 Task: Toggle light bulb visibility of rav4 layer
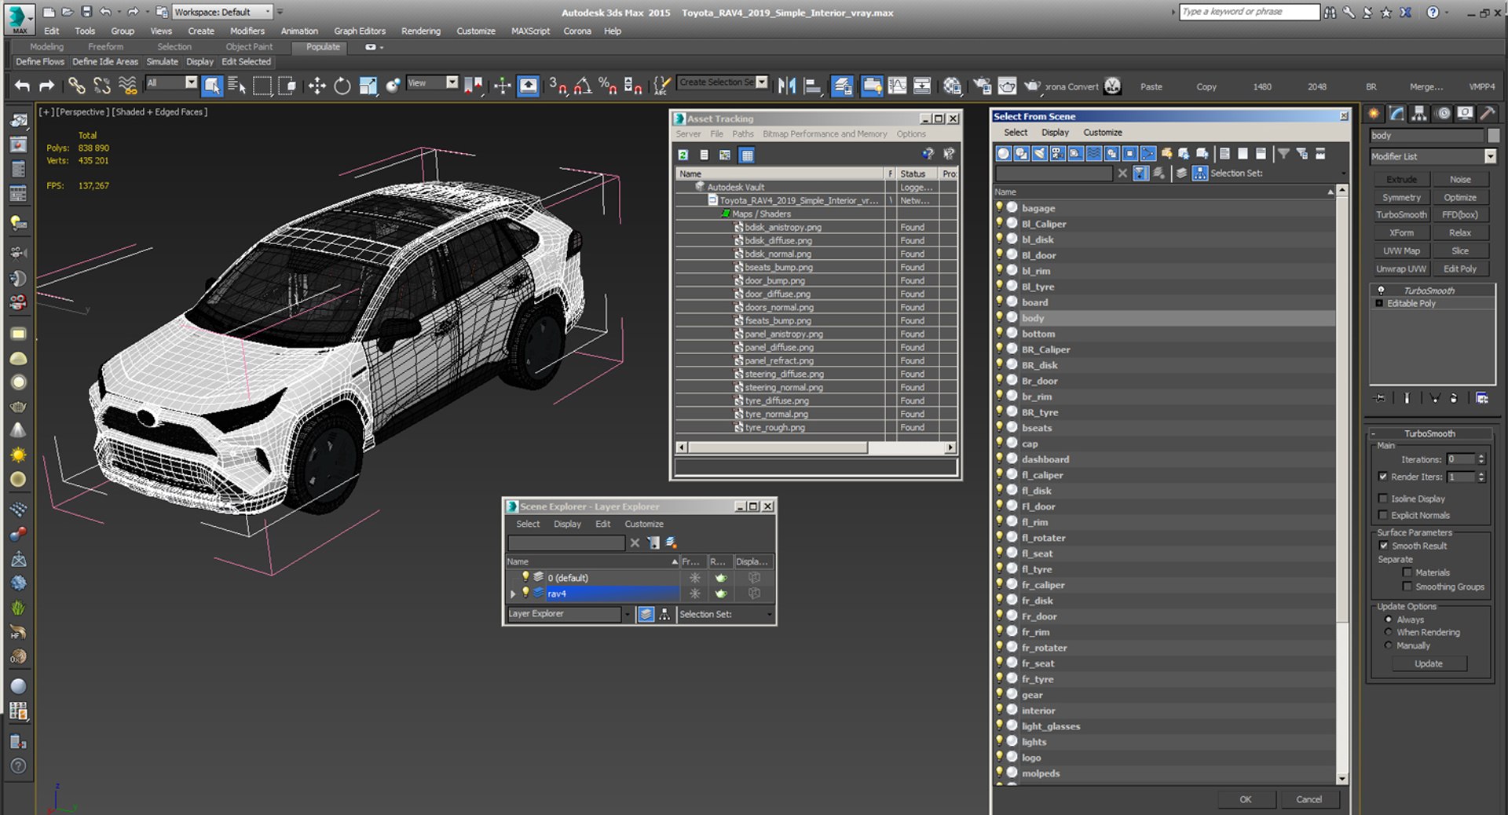coord(525,593)
